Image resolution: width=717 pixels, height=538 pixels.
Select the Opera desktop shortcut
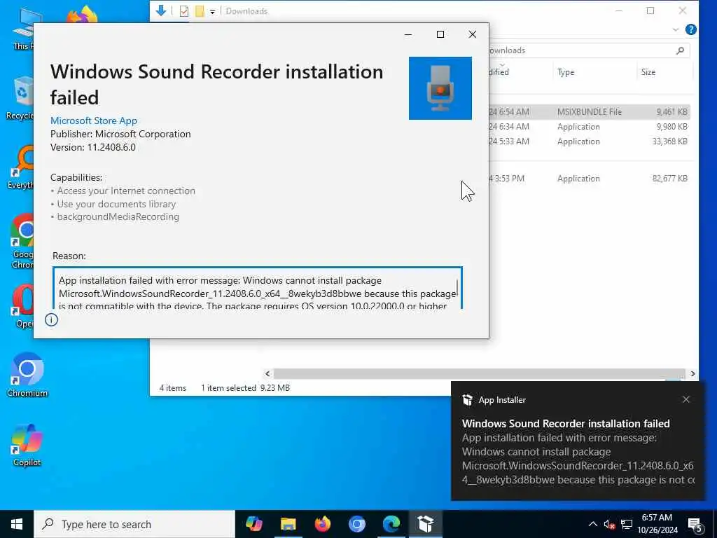click(x=23, y=305)
